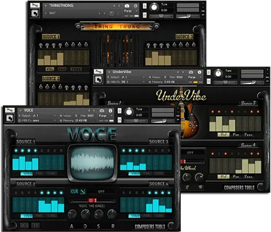The width and height of the screenshot is (271, 232).
Task: Open the INIT snapshot dropdown in ThingThong
Action: (x=45, y=13)
